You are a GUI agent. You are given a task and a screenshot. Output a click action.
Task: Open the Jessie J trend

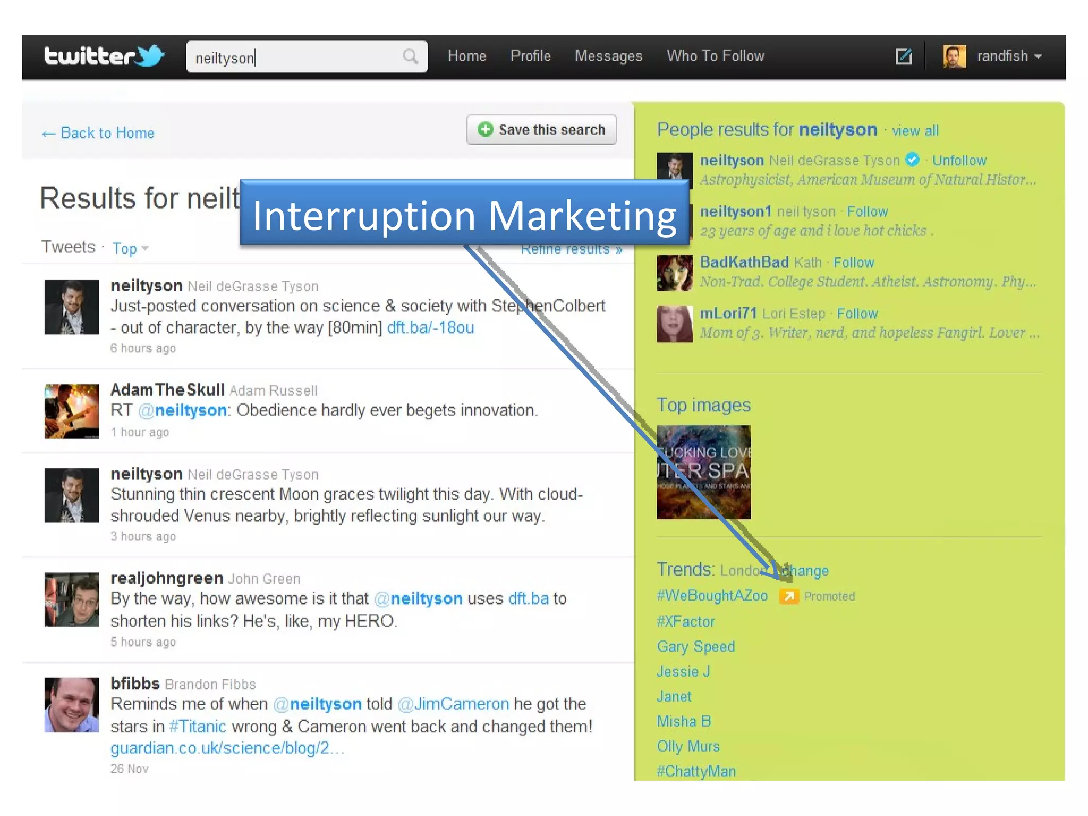(683, 671)
